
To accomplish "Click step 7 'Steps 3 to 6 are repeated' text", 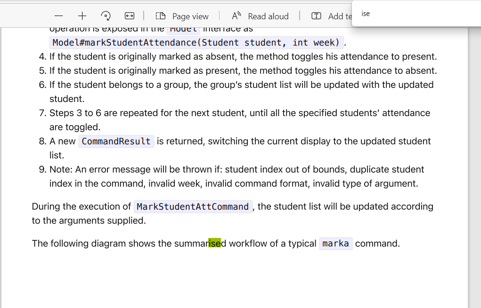I will tap(240, 120).
